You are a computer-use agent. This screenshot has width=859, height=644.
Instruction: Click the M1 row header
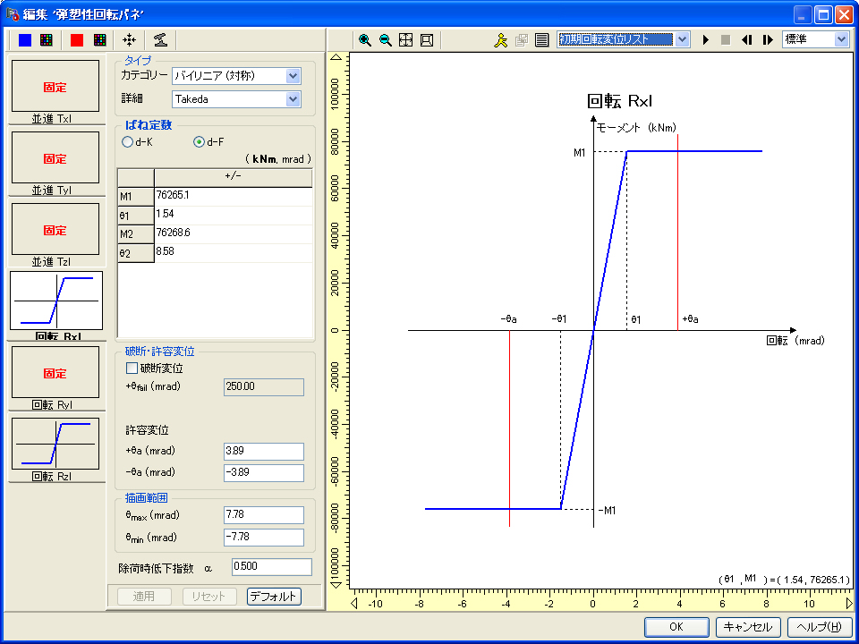[x=136, y=197]
